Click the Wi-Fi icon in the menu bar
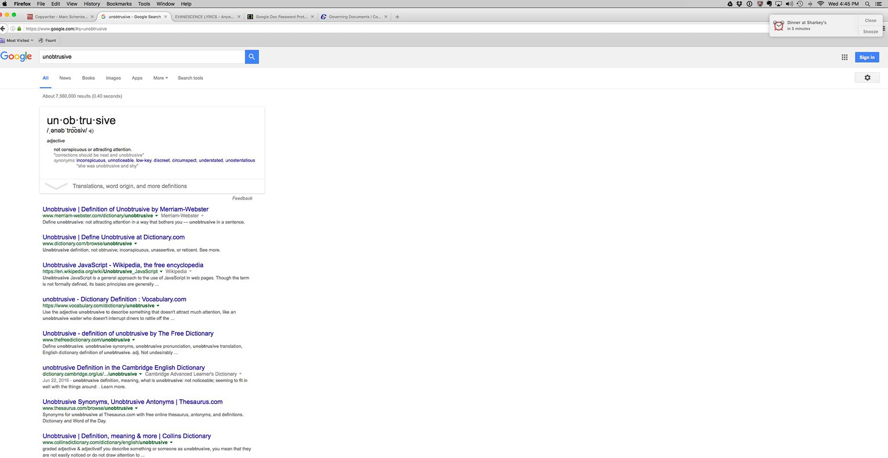The image size is (888, 458). click(x=821, y=4)
